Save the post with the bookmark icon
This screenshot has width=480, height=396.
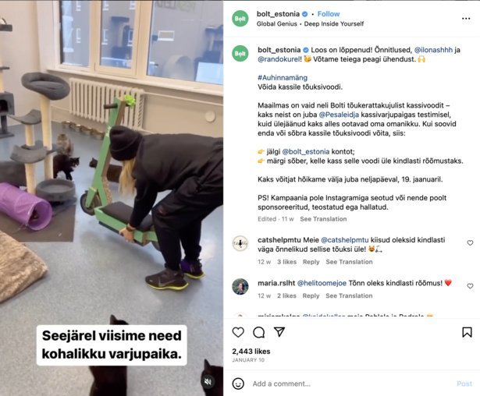(x=467, y=332)
